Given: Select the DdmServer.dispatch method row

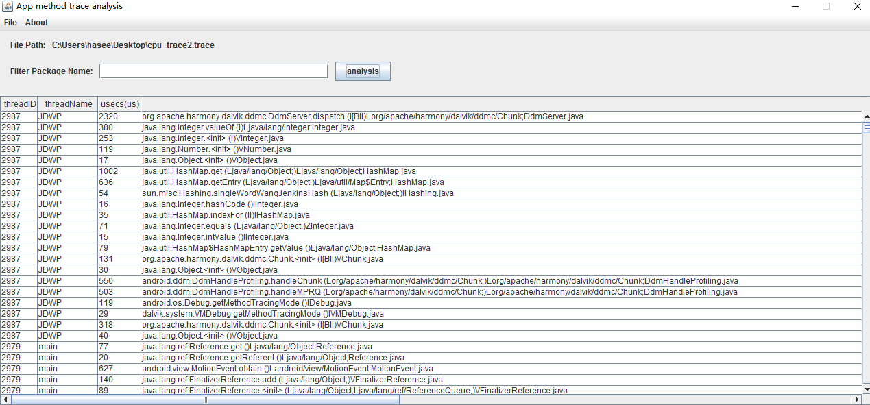Looking at the screenshot, I should point(431,116).
